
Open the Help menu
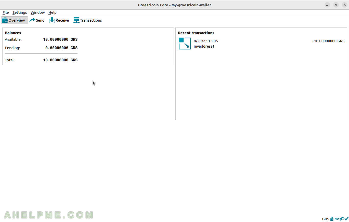tap(52, 12)
